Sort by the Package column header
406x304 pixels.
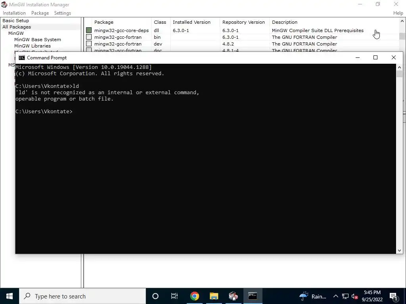pyautogui.click(x=122, y=22)
